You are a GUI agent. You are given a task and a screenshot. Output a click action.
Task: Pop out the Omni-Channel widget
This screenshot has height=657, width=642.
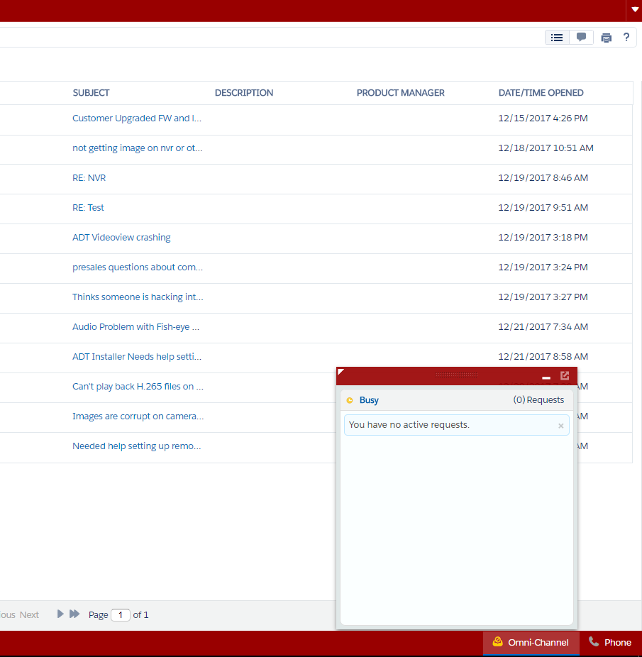tap(565, 376)
